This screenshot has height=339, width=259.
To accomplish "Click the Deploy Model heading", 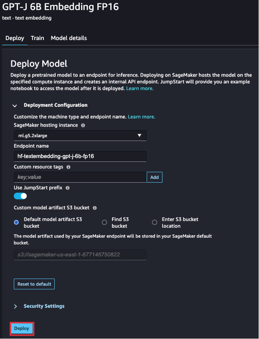I will coord(39,64).
